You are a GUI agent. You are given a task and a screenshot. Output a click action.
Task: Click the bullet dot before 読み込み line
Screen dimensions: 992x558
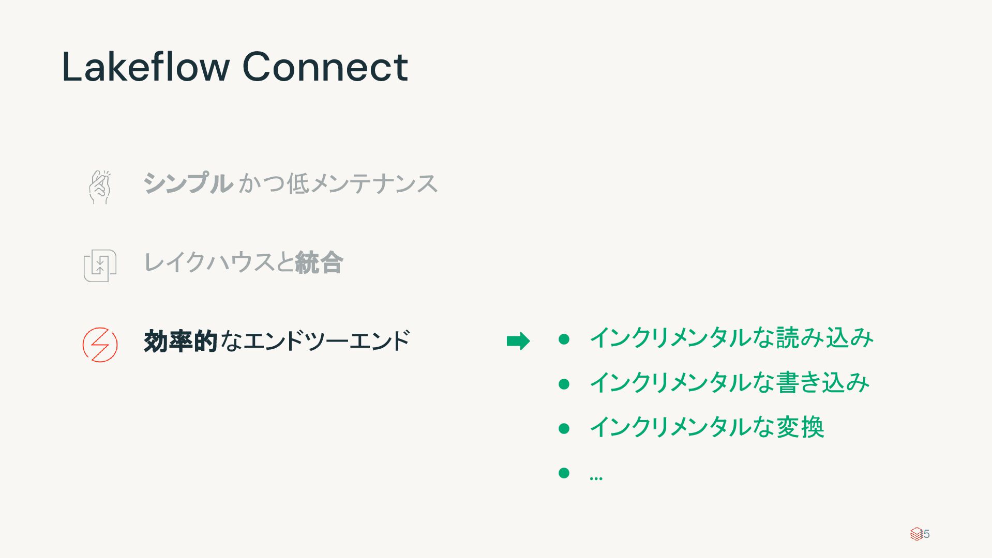(x=564, y=339)
